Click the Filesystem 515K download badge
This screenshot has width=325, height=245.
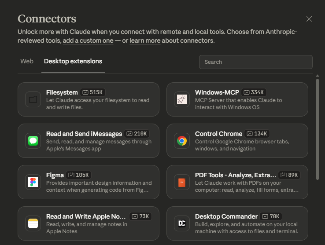click(x=92, y=92)
